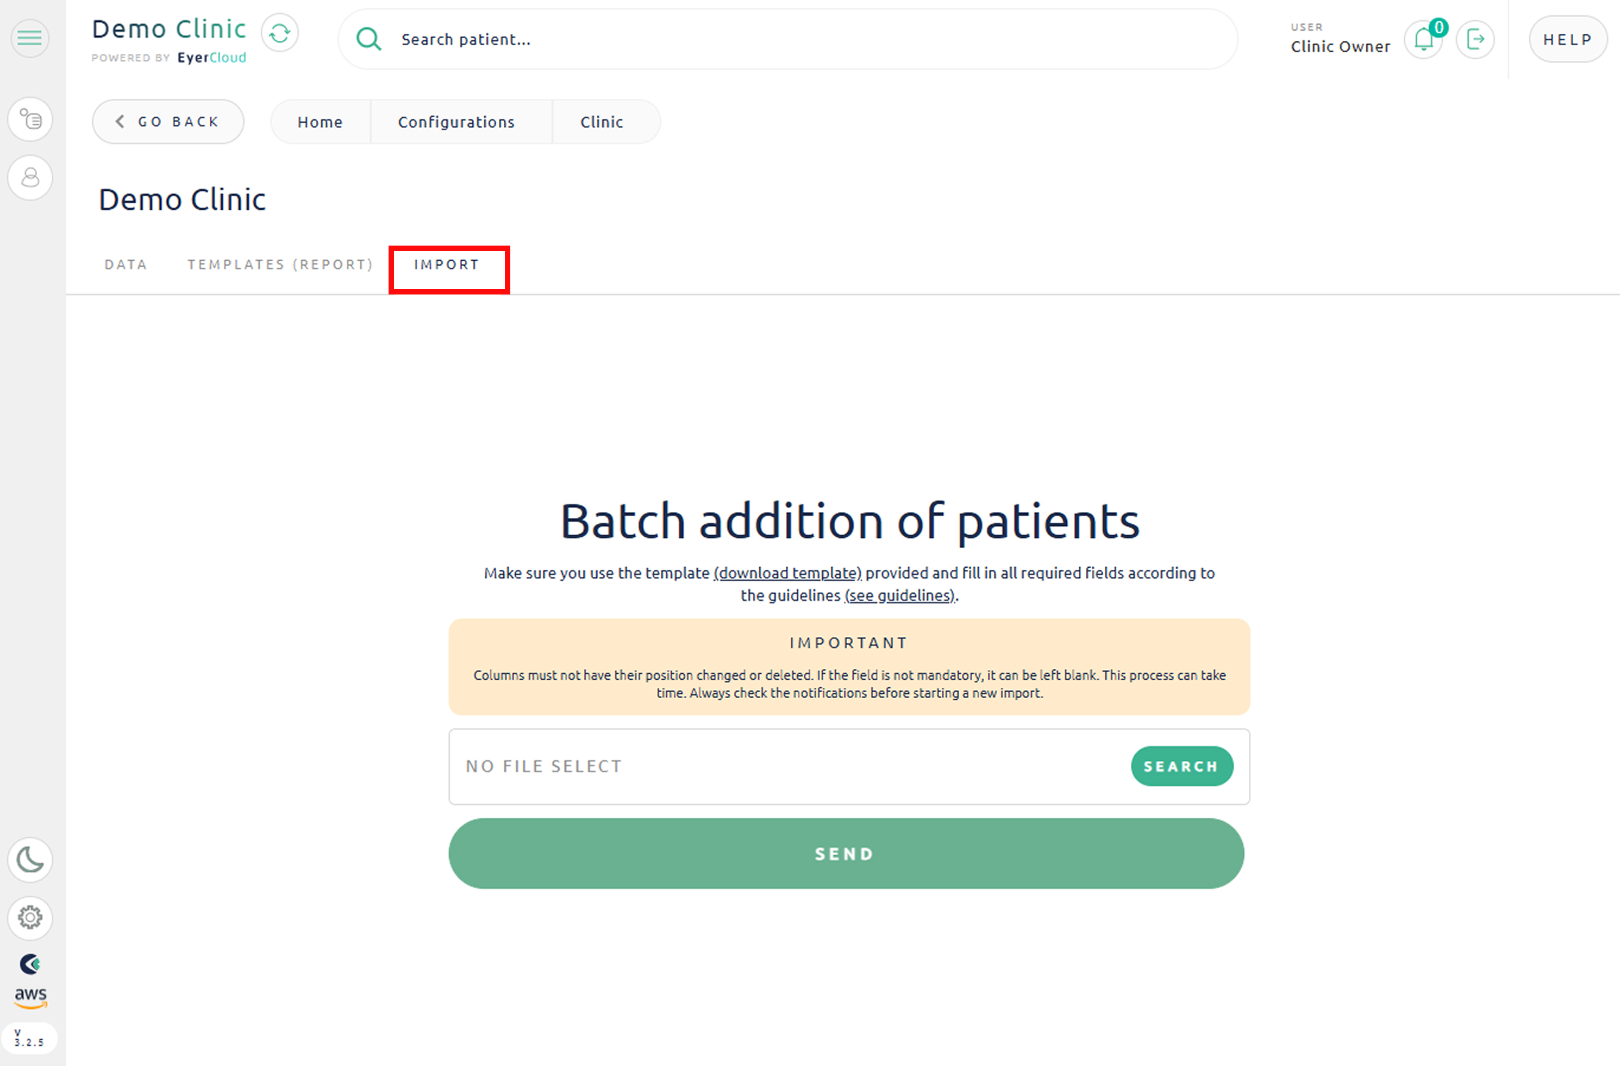Click the download template link
Viewport: 1620px width, 1066px height.
[787, 573]
